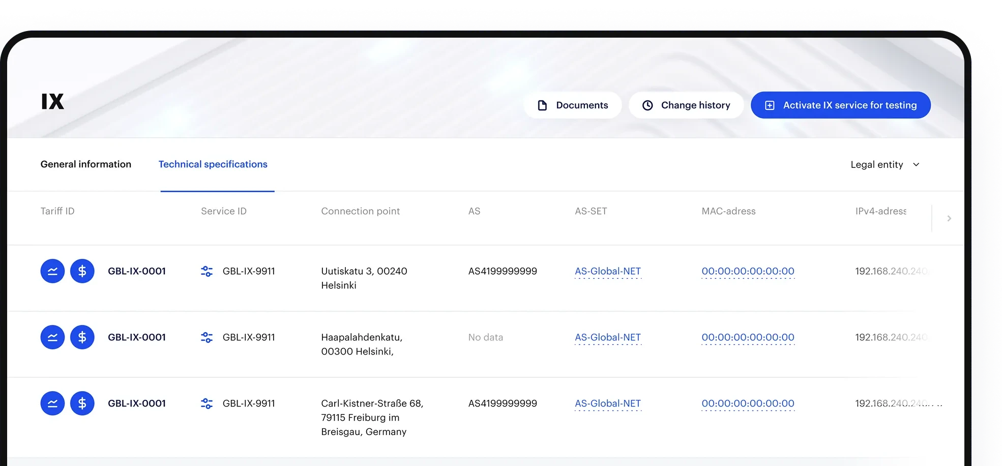
Task: Switch to the General information tab
Action: (x=86, y=164)
